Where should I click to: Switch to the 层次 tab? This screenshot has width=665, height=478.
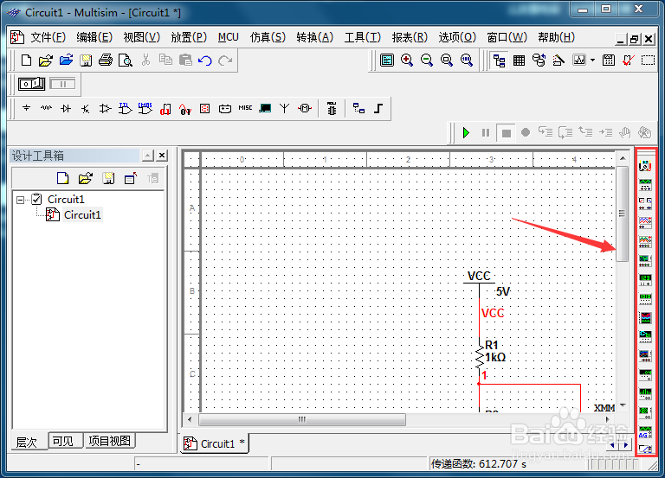click(x=27, y=443)
